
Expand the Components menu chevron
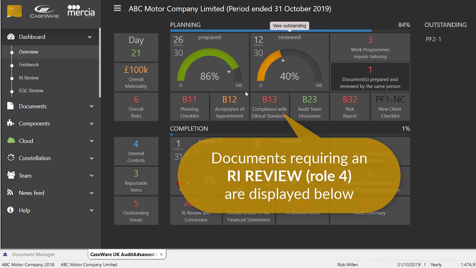tap(91, 124)
